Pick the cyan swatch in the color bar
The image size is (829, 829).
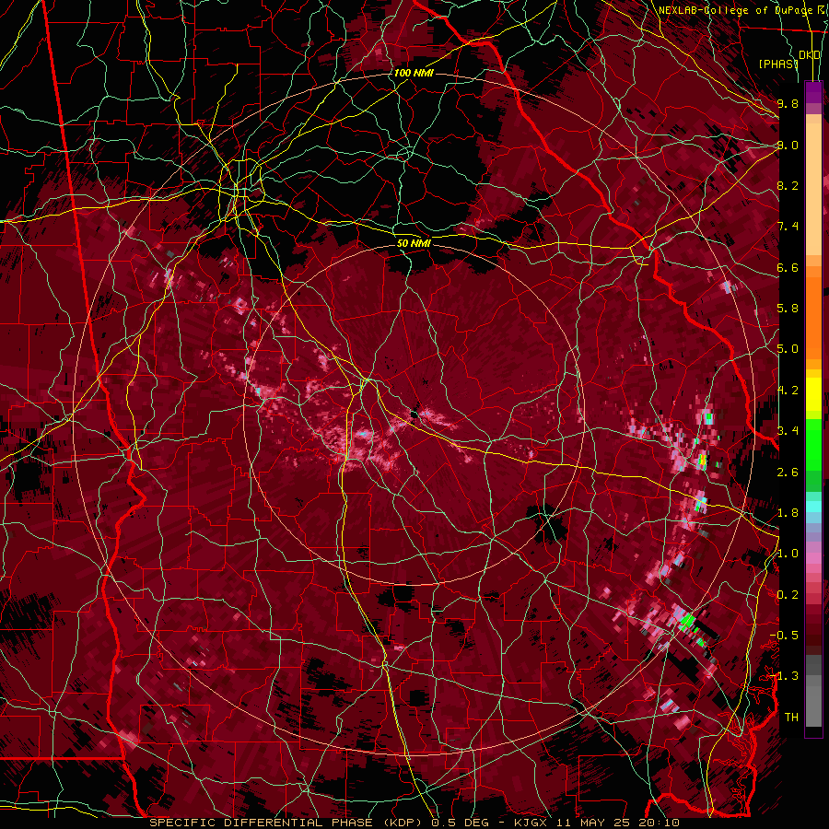tap(813, 507)
